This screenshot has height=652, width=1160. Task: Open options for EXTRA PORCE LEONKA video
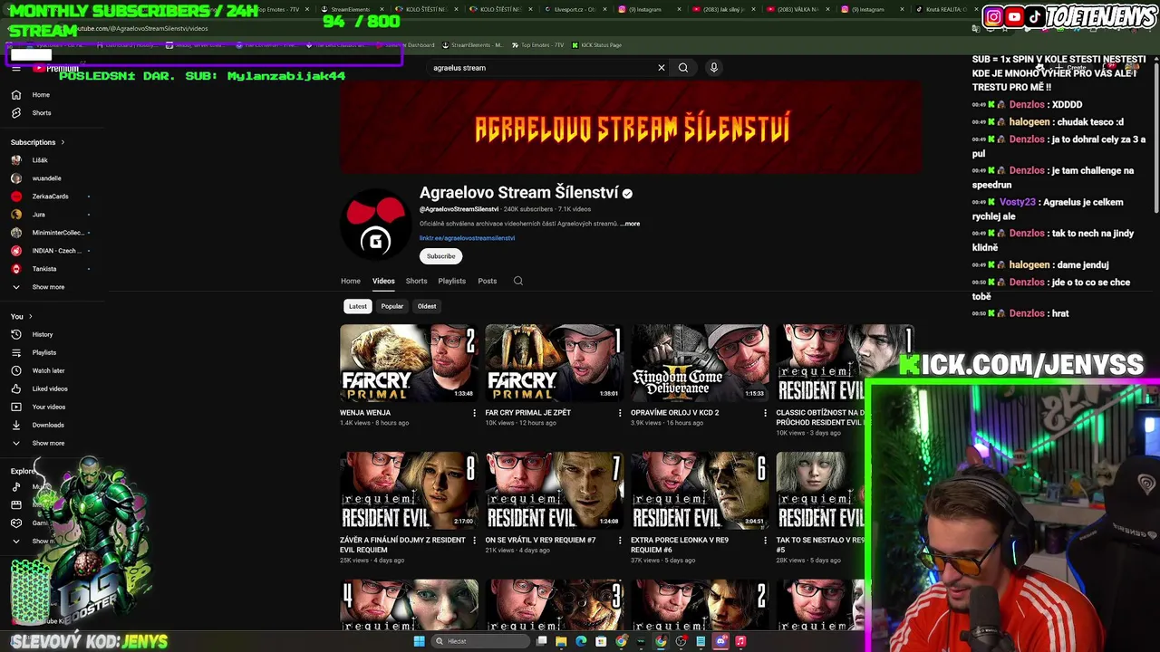click(765, 541)
